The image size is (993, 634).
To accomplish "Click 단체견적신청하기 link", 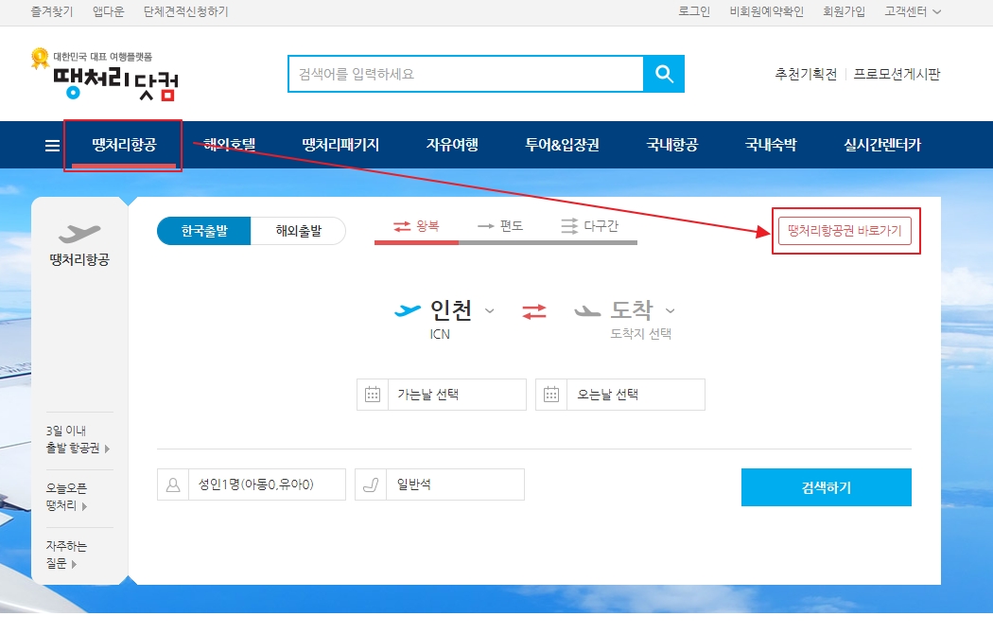I will click(x=185, y=11).
